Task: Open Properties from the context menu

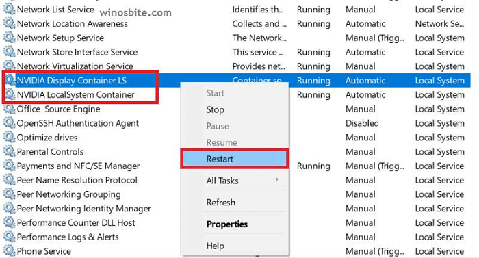Action: tap(227, 224)
